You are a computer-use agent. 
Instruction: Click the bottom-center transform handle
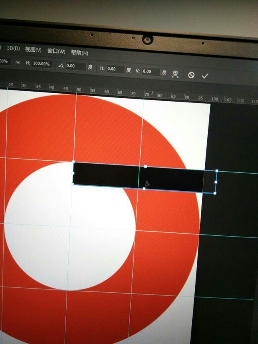click(144, 189)
